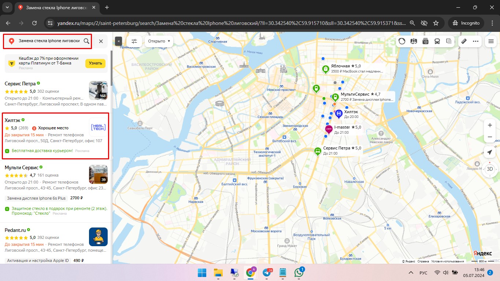
Task: Open WhatsApp from the taskbar
Action: click(x=299, y=272)
